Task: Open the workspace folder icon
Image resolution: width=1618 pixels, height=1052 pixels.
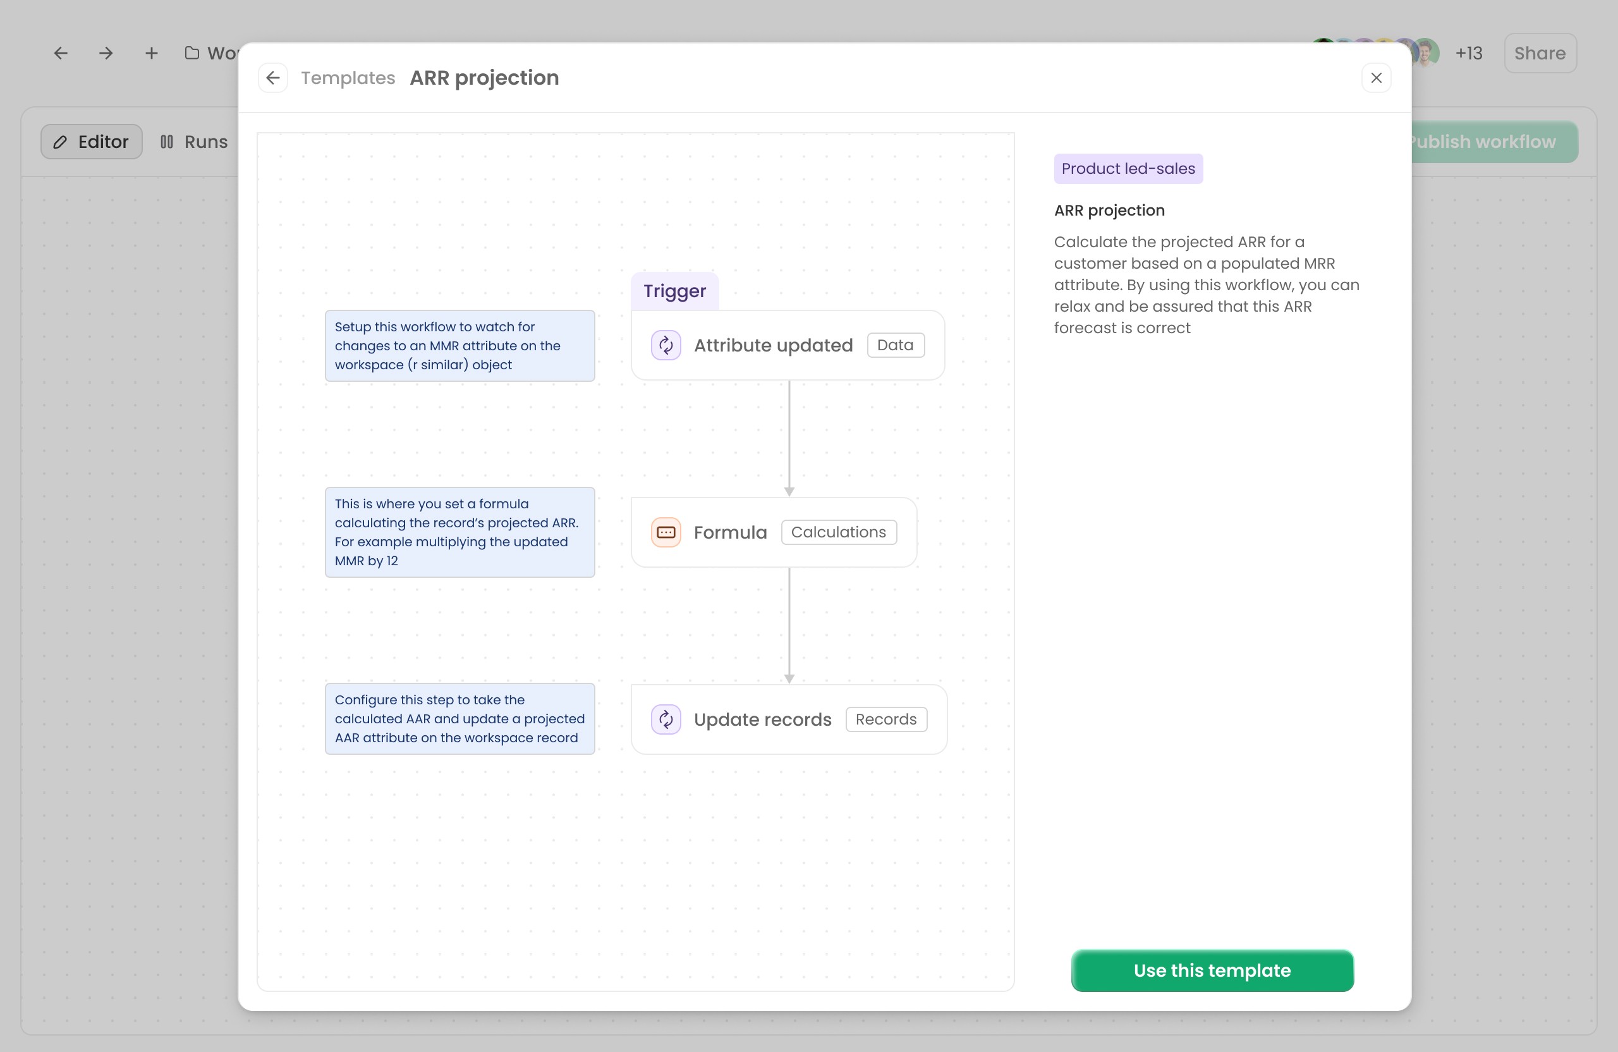Action: [x=191, y=52]
